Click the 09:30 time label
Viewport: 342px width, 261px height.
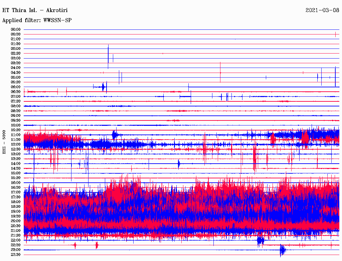coord(16,120)
